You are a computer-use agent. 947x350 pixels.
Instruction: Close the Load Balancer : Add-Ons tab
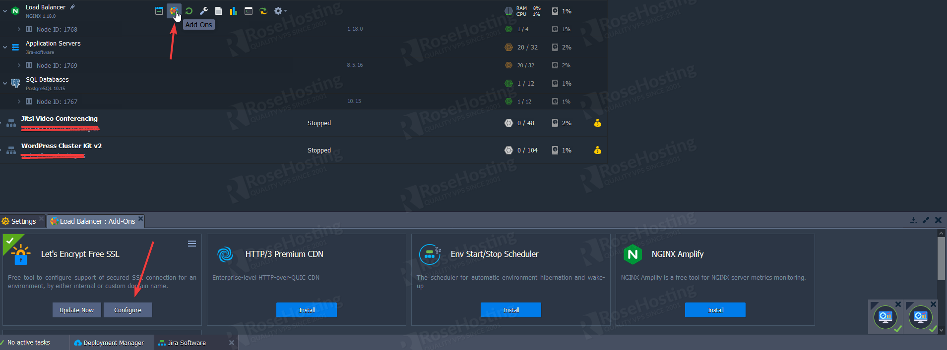click(141, 218)
